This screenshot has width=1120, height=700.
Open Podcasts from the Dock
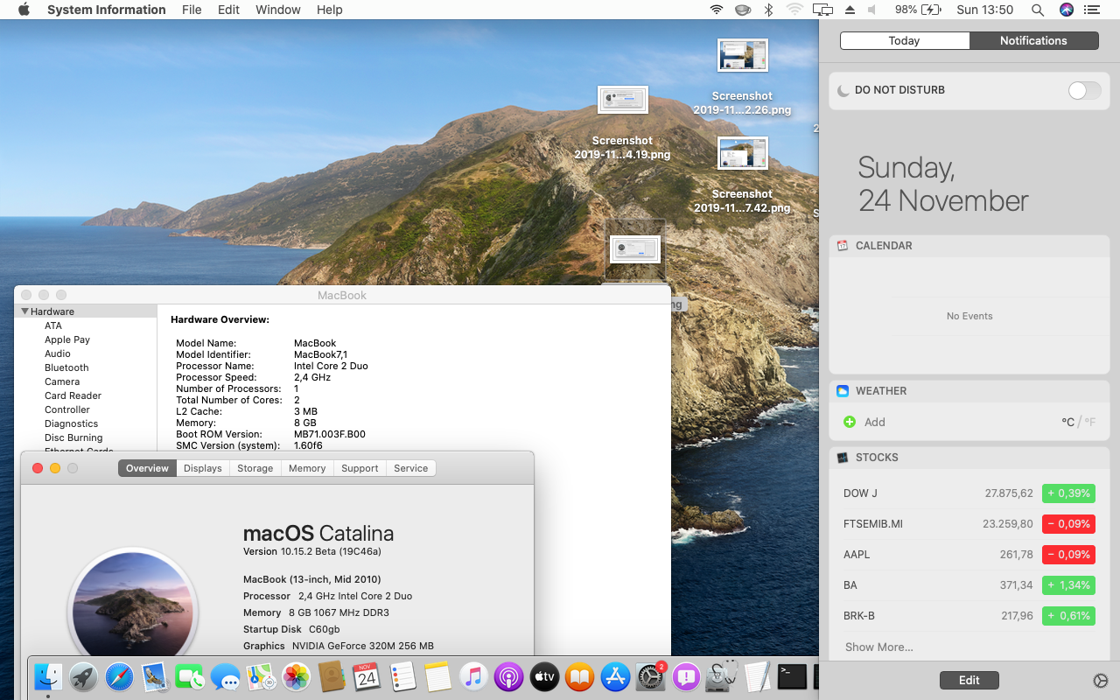click(508, 676)
